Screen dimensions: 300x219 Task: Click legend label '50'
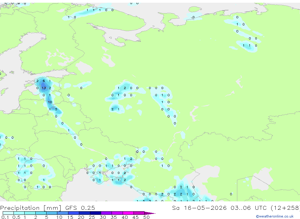[x=147, y=217]
